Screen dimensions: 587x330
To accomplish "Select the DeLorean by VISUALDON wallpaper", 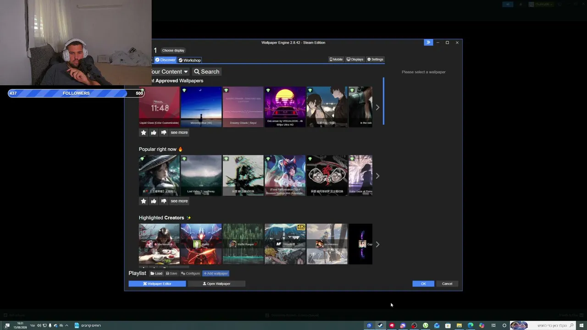I will point(285,107).
